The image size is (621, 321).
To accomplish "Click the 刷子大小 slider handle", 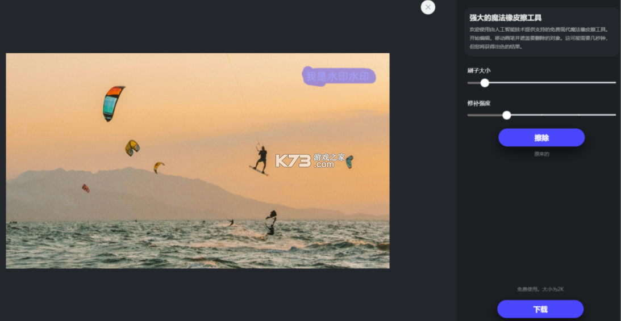I will [485, 83].
